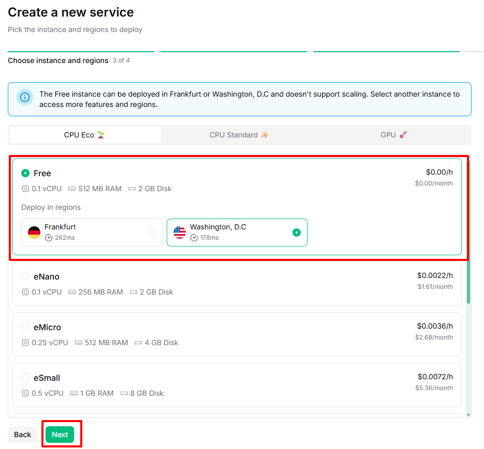Pick the eSmall instance radio button

(25, 378)
